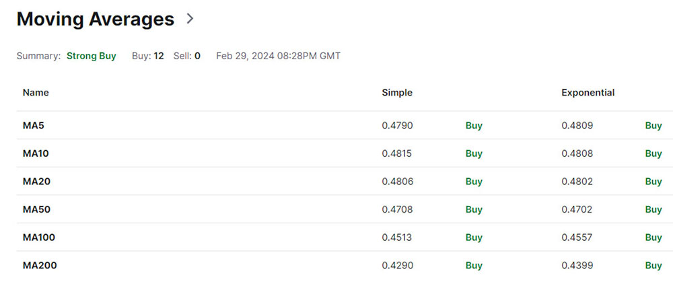The height and width of the screenshot is (296, 673).
Task: Click the Exponential column header
Action: (588, 93)
